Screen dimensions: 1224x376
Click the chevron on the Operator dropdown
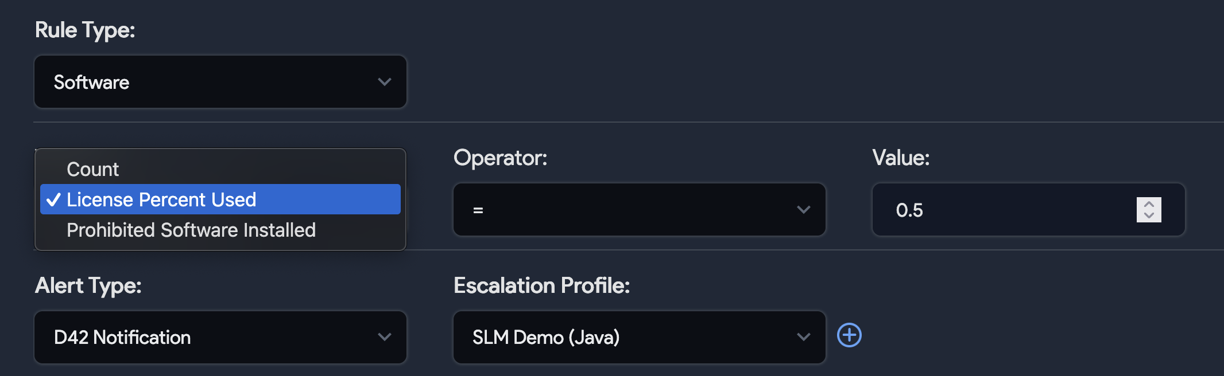click(x=804, y=210)
